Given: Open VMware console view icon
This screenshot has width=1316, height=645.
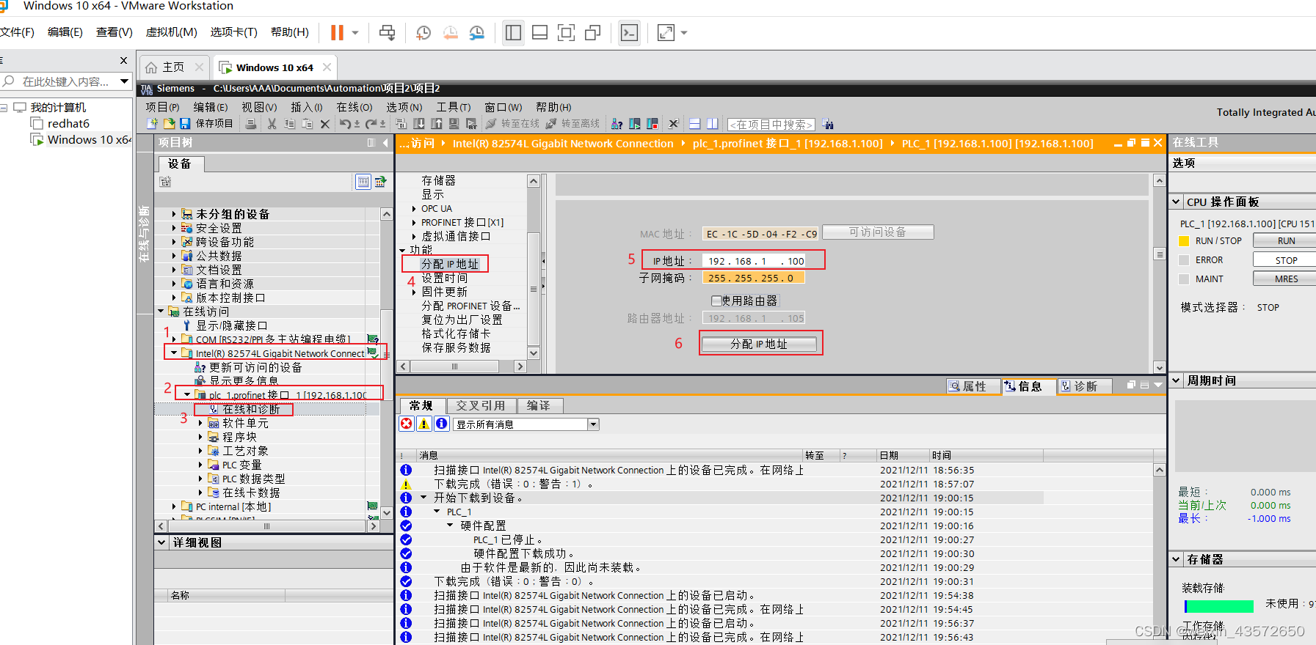Looking at the screenshot, I should 630,32.
